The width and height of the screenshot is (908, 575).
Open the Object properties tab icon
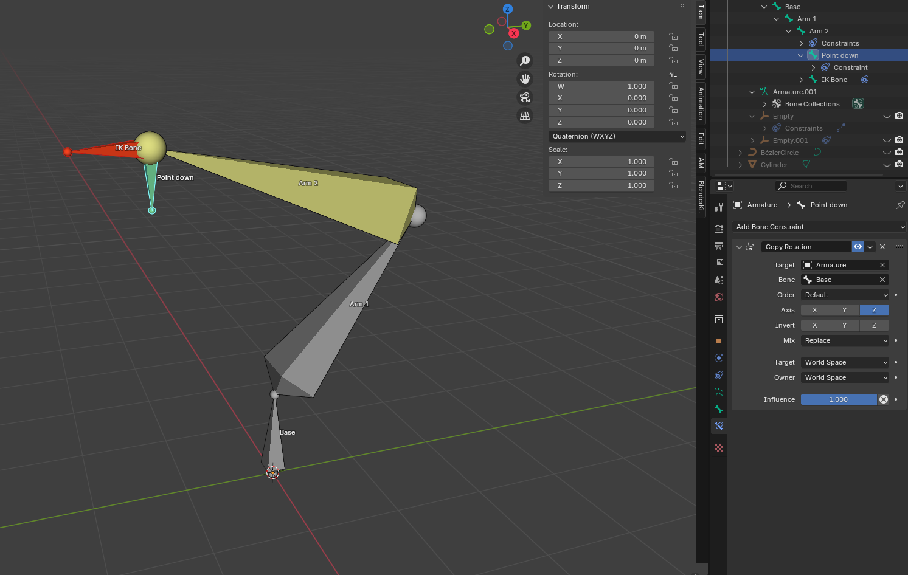click(x=719, y=341)
